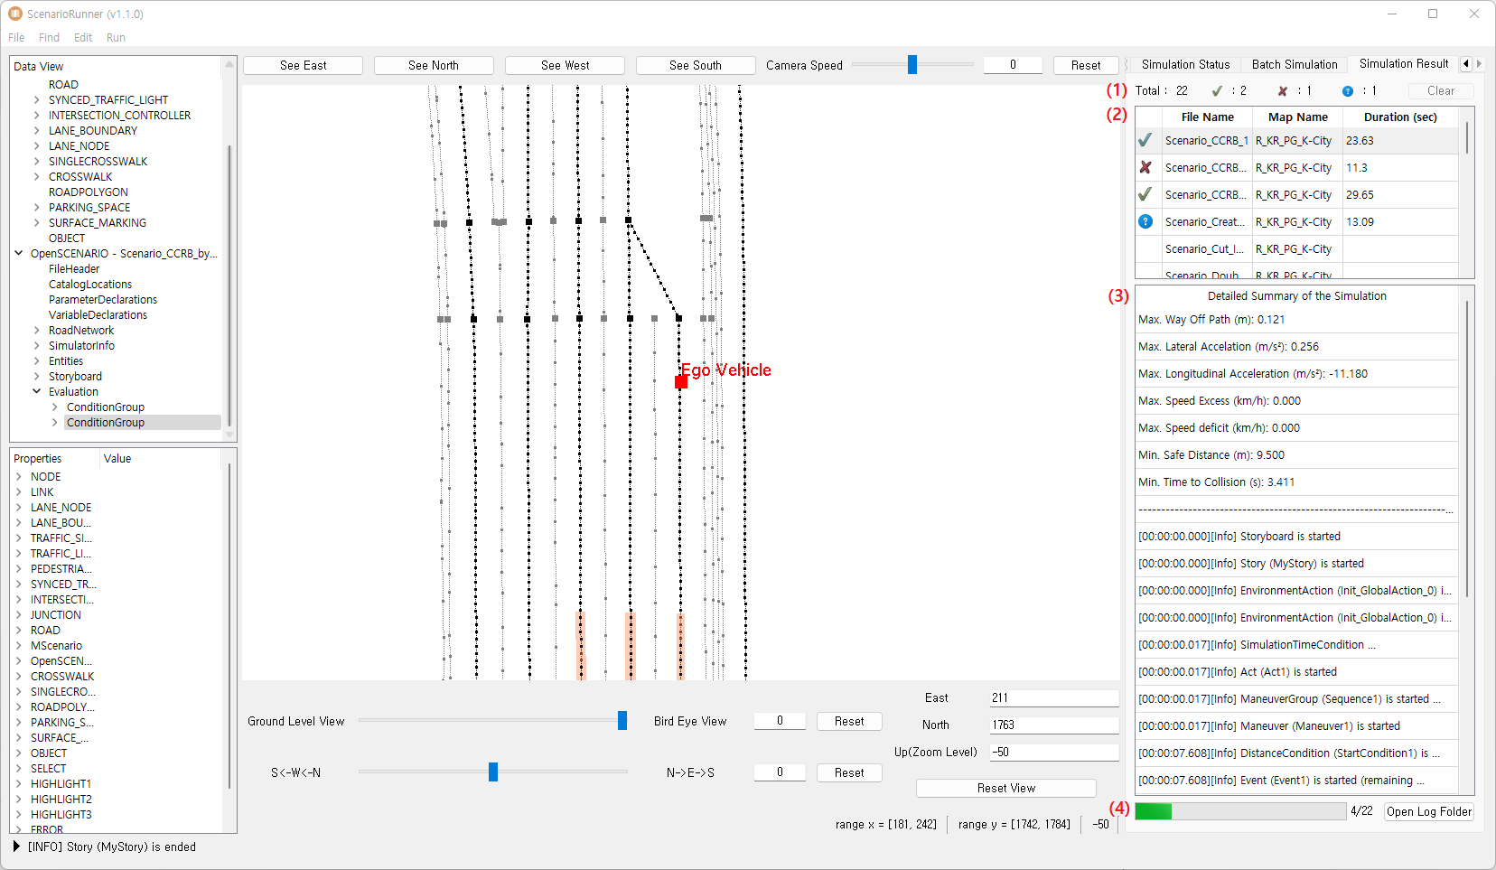Image resolution: width=1496 pixels, height=870 pixels.
Task: Expand the LANE_BOUNDARY node in Data View
Action: 37,131
